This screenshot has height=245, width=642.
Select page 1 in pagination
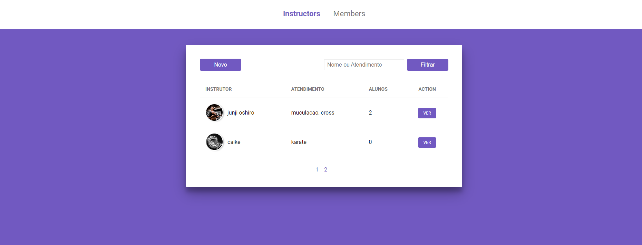tap(317, 169)
